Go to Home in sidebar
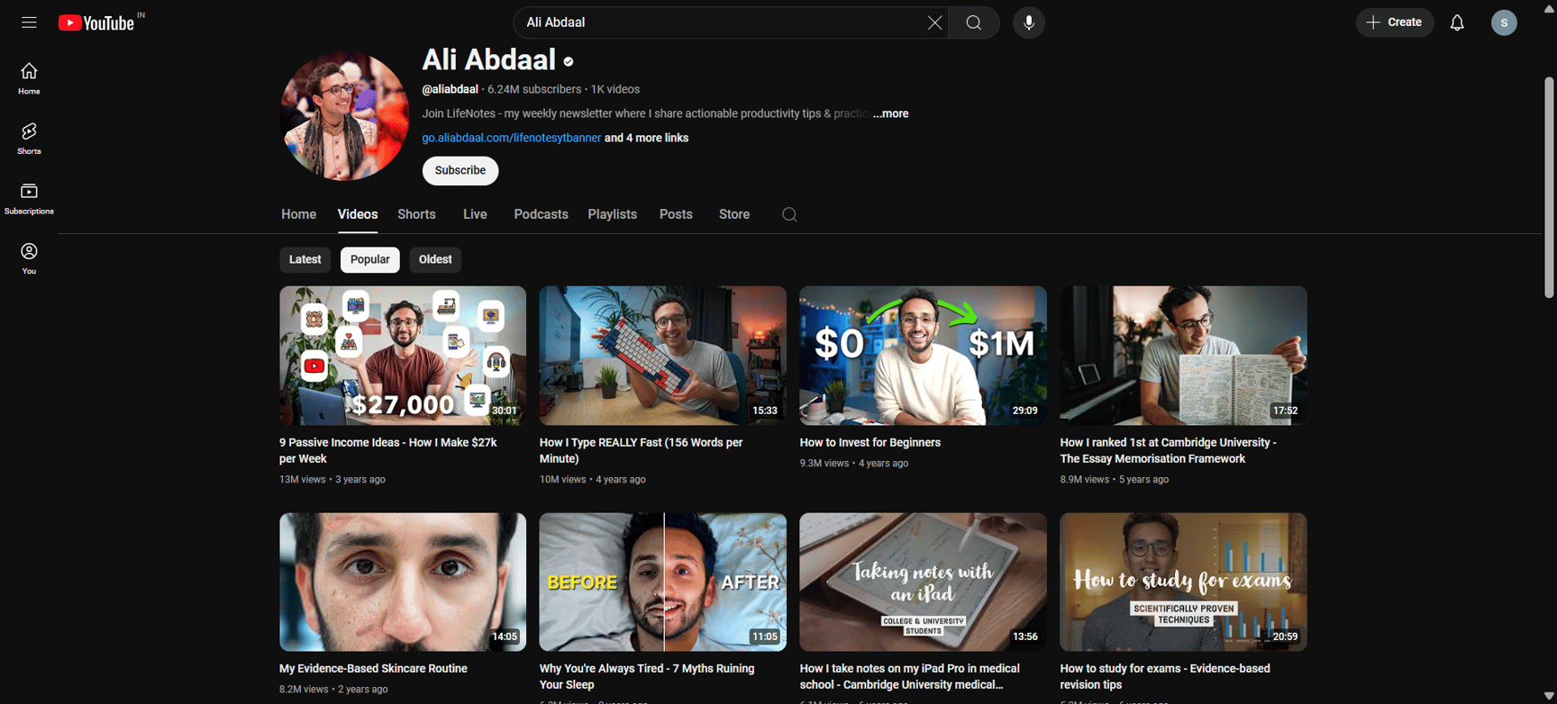The width and height of the screenshot is (1557, 704). 29,78
